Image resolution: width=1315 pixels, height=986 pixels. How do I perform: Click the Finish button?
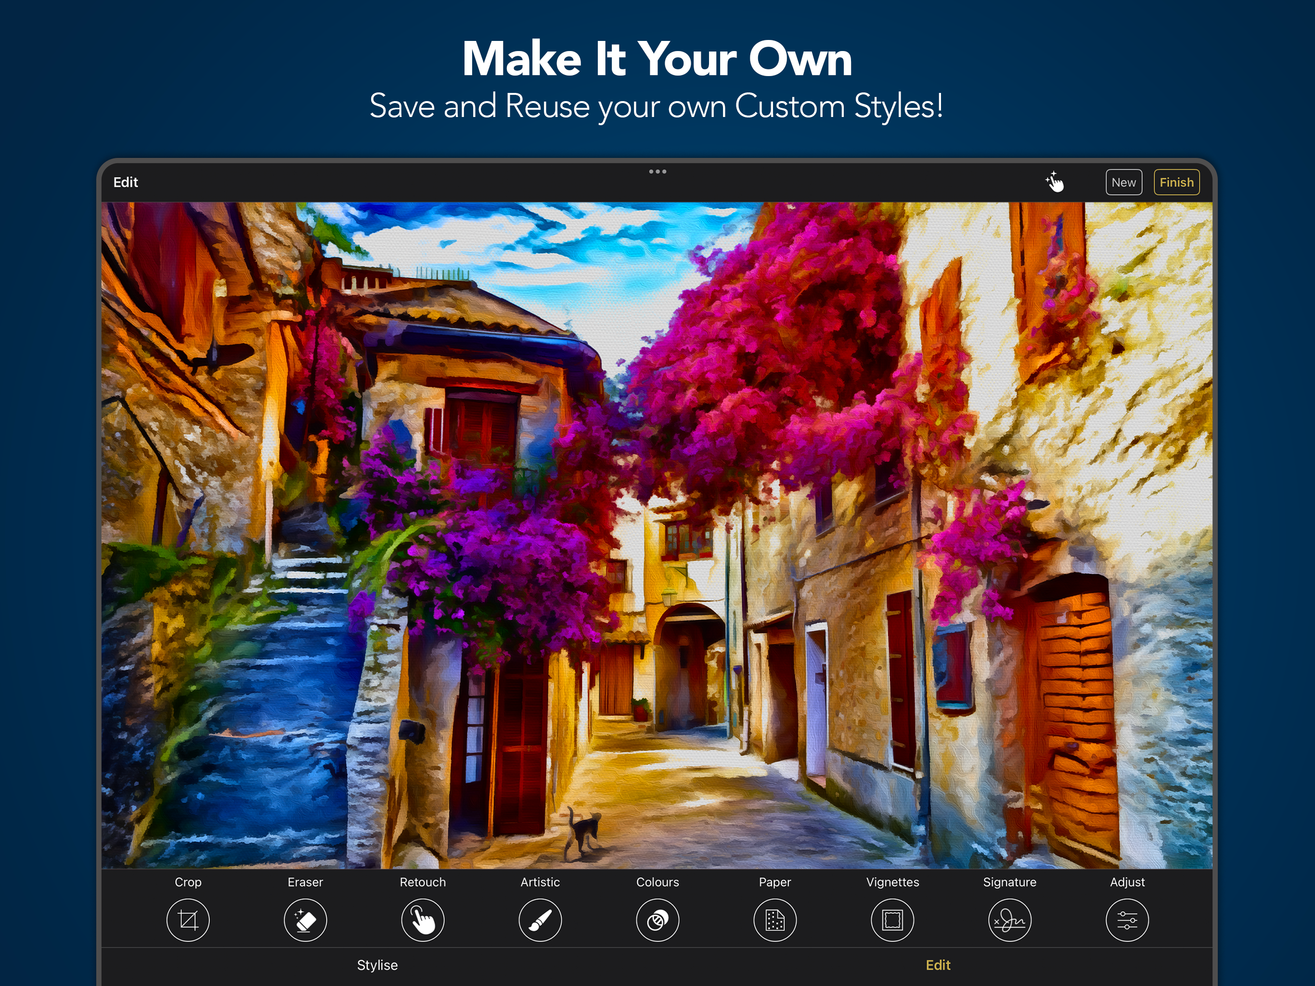click(1176, 182)
